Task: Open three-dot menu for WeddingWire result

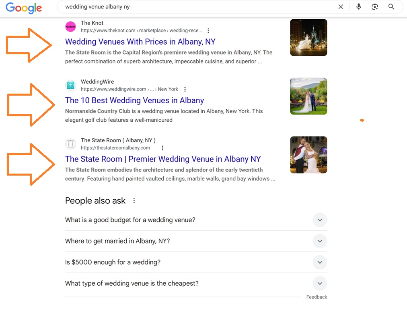Action: [185, 89]
